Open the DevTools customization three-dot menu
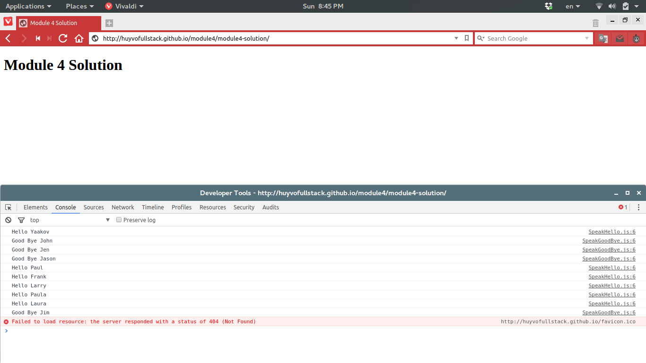Screen dimensions: 646x363 click(639, 207)
